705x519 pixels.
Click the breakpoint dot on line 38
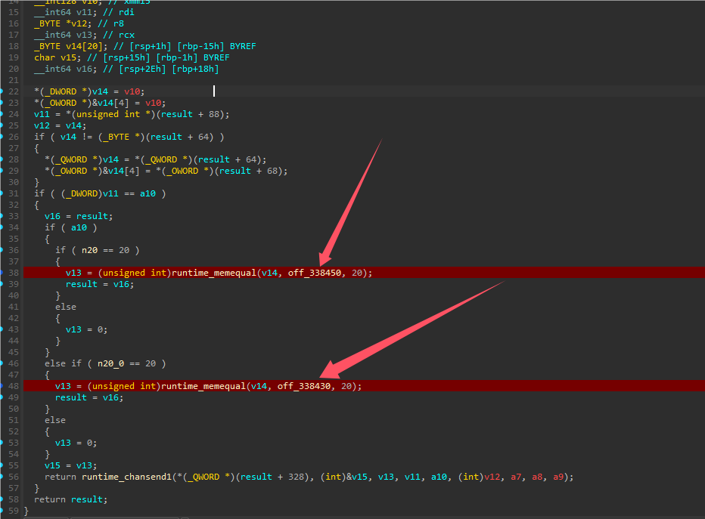[2, 273]
